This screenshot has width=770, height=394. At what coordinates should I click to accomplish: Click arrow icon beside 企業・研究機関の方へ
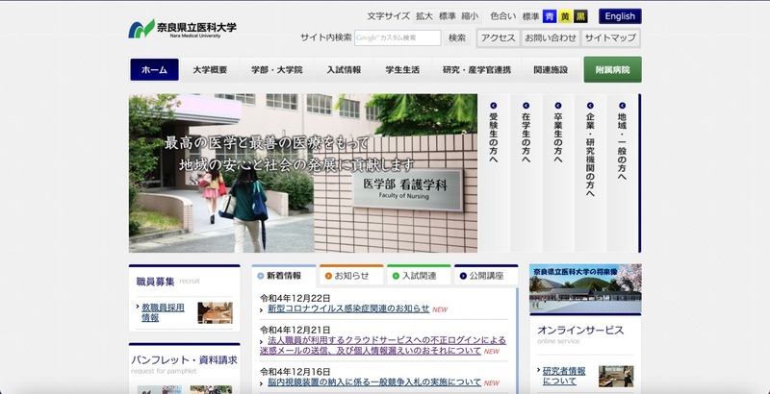[x=590, y=106]
